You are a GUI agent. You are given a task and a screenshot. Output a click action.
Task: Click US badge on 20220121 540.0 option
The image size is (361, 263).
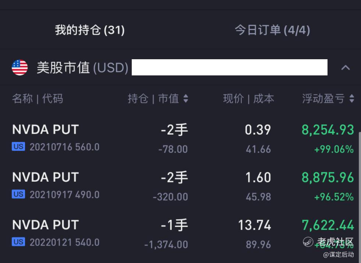coord(18,242)
